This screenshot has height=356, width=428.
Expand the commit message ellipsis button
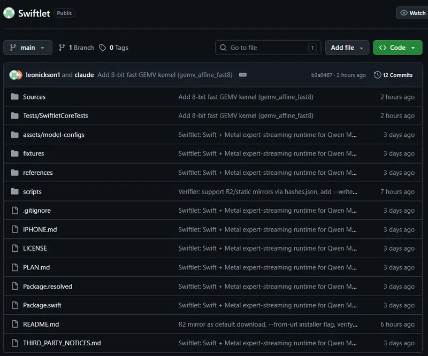[243, 75]
